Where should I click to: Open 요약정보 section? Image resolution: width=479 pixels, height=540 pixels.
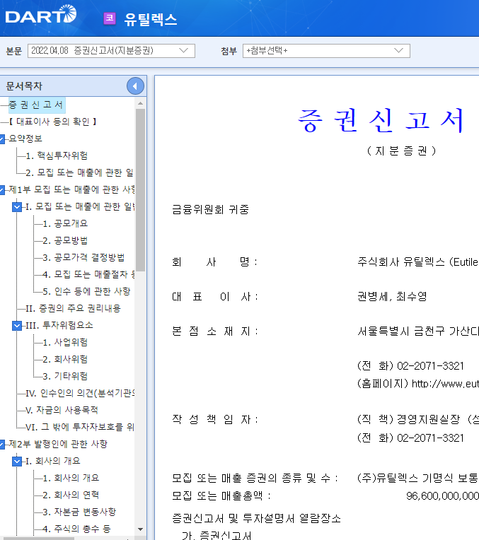25,139
